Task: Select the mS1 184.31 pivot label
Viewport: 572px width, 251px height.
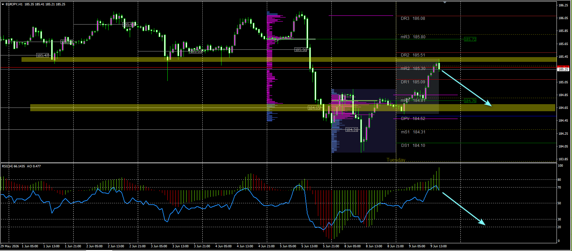Action: pos(413,132)
